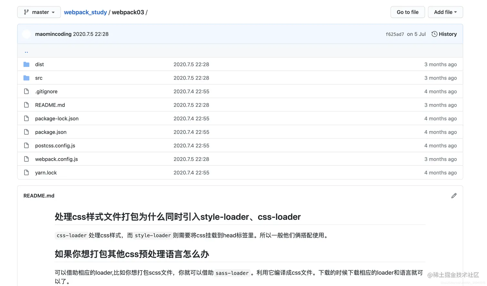The width and height of the screenshot is (487, 286).
Task: Click the README.md file icon
Action: coord(26,105)
